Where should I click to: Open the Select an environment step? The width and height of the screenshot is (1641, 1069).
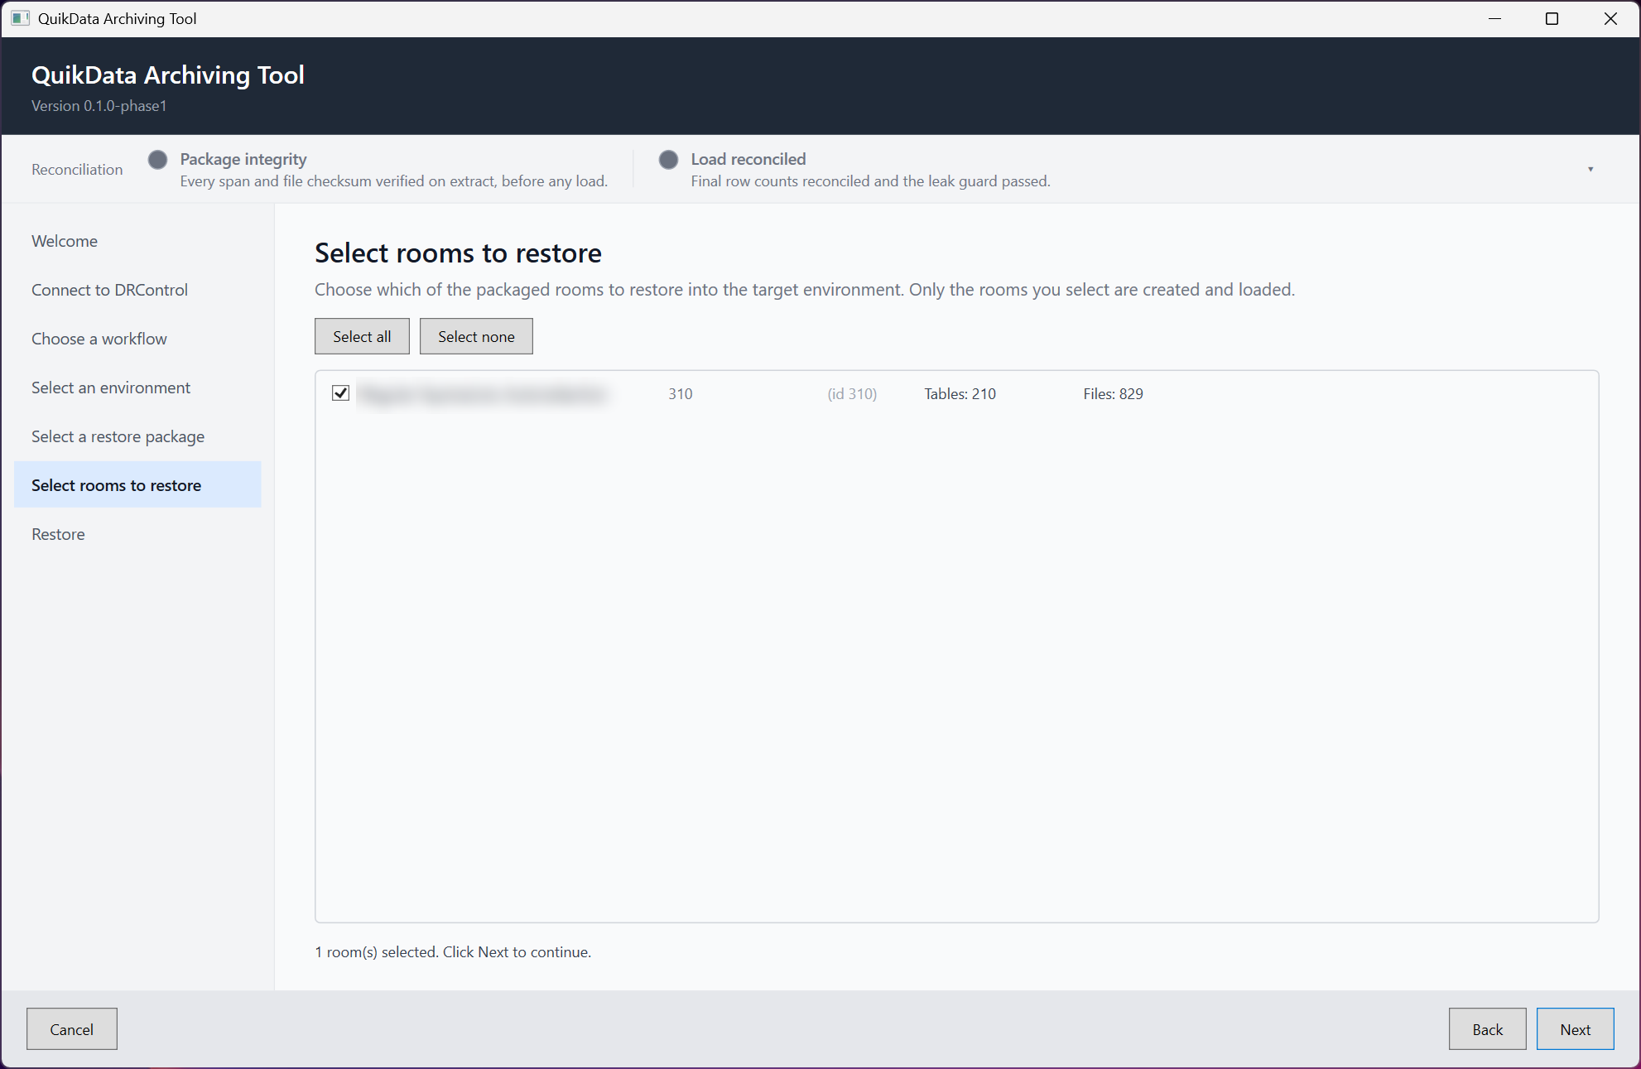coord(137,388)
